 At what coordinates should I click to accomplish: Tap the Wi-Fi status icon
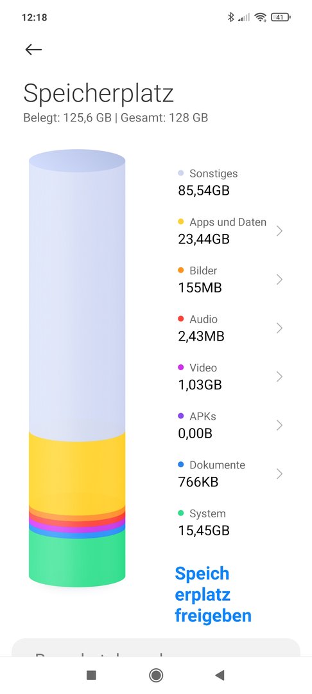[261, 17]
